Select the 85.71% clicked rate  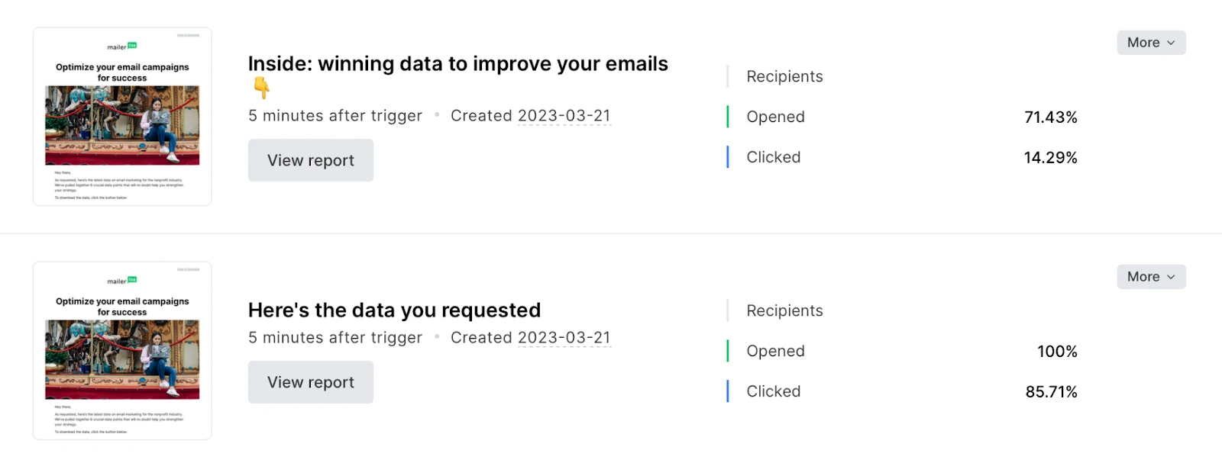1051,392
